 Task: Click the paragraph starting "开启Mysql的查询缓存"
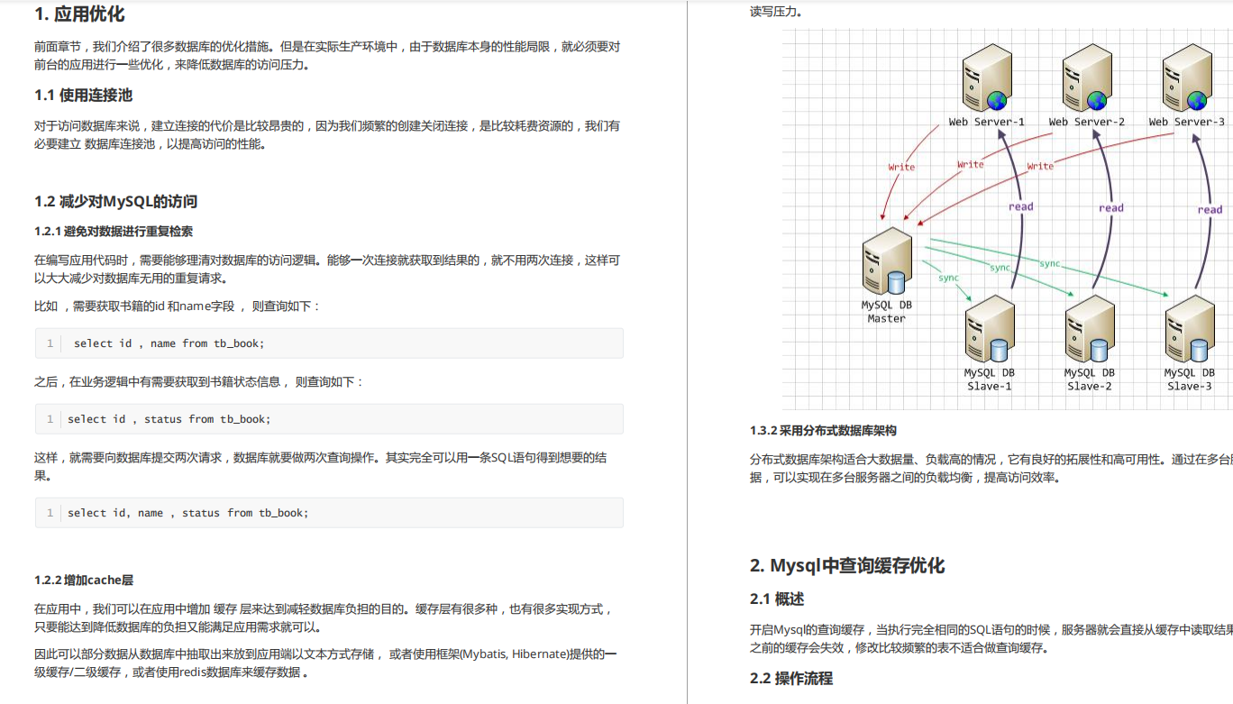[991, 638]
